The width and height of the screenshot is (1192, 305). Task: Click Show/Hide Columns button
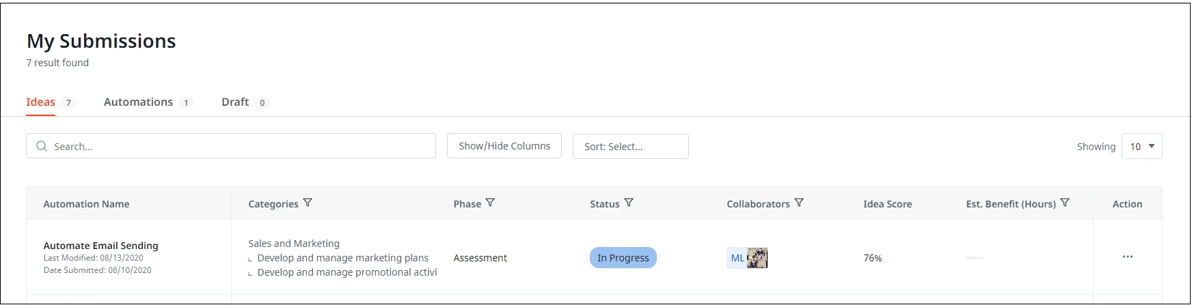[x=504, y=146]
